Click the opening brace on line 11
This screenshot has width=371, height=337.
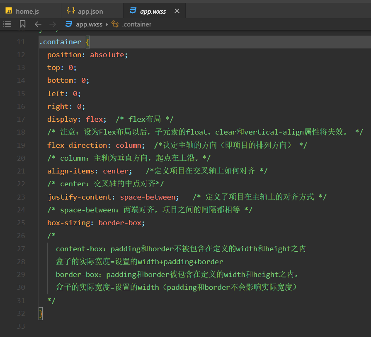(x=88, y=42)
